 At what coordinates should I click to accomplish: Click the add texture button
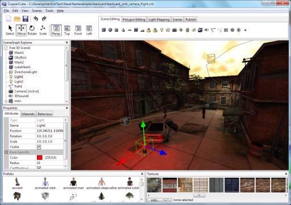pyautogui.click(x=155, y=200)
